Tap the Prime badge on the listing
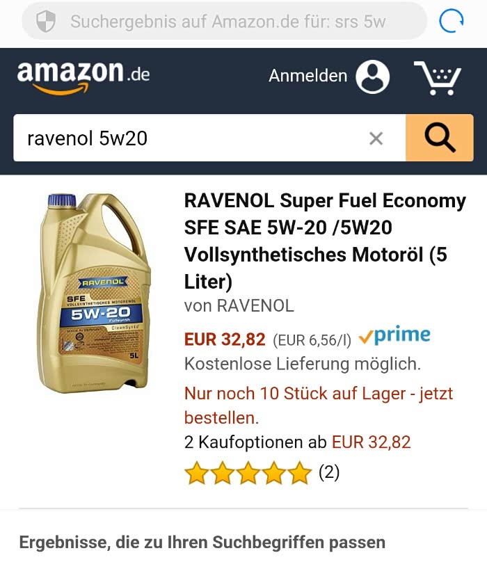487x569 pixels. pyautogui.click(x=394, y=335)
